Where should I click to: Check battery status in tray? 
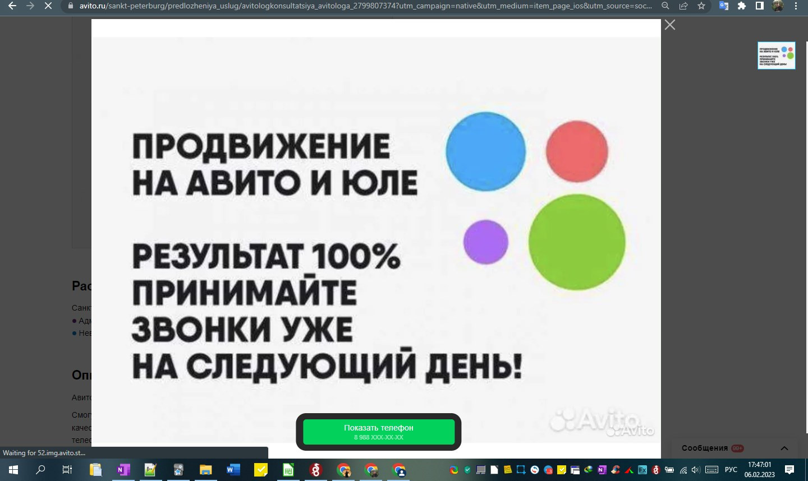coord(669,470)
